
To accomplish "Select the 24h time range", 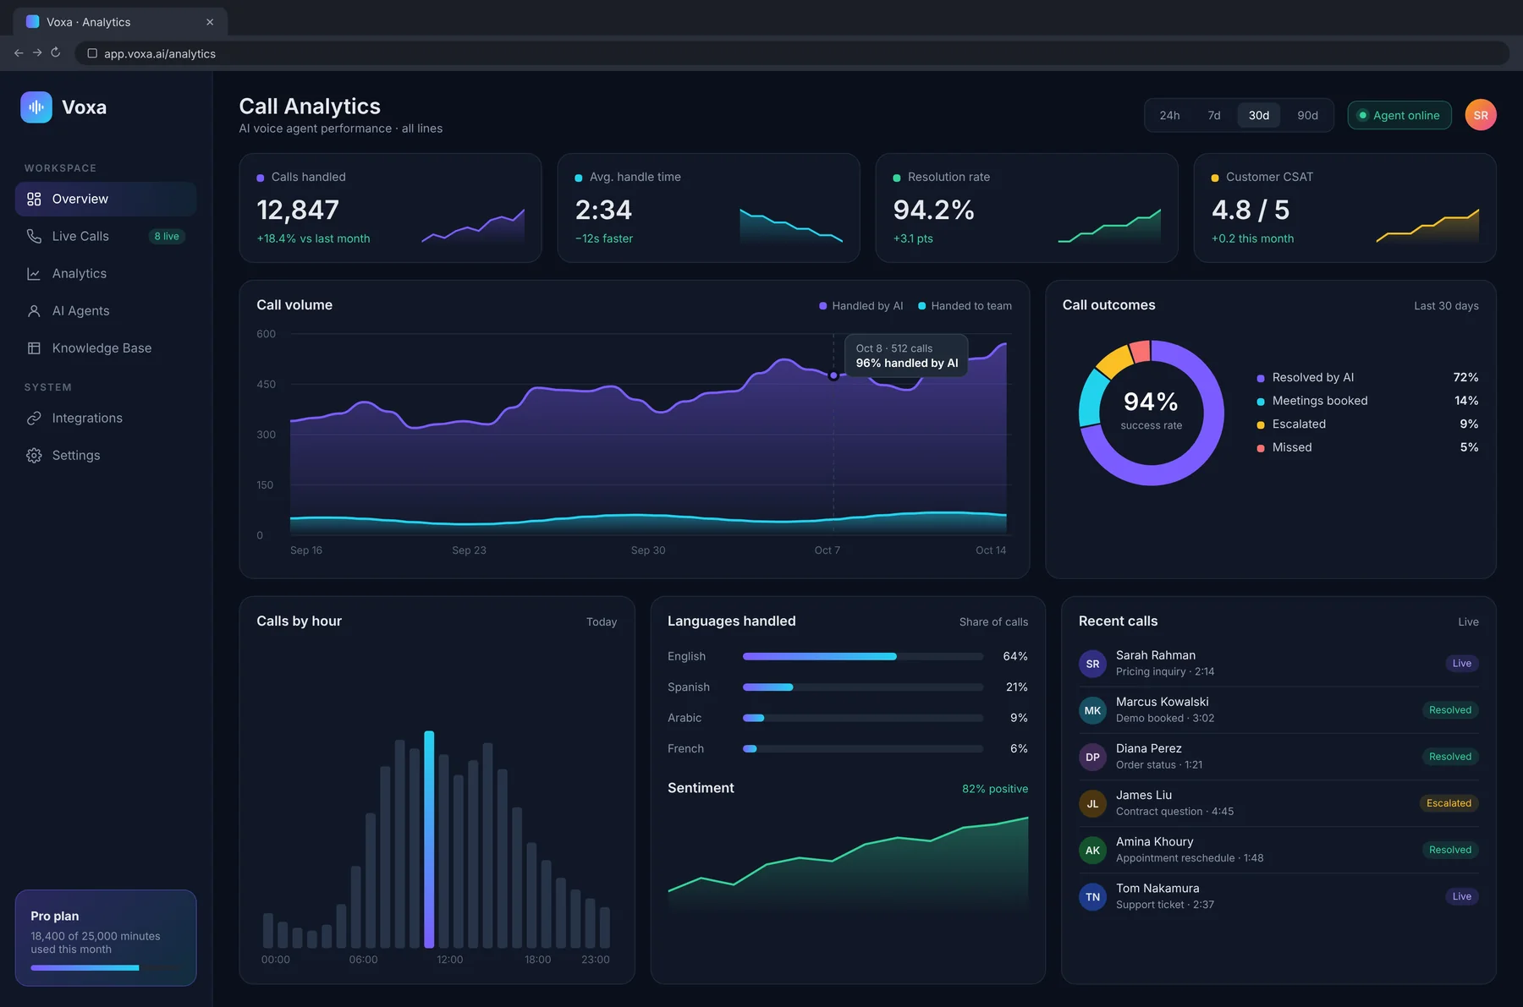I will [x=1169, y=115].
